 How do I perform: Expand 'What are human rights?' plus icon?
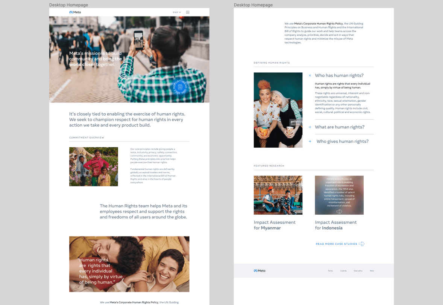310,127
